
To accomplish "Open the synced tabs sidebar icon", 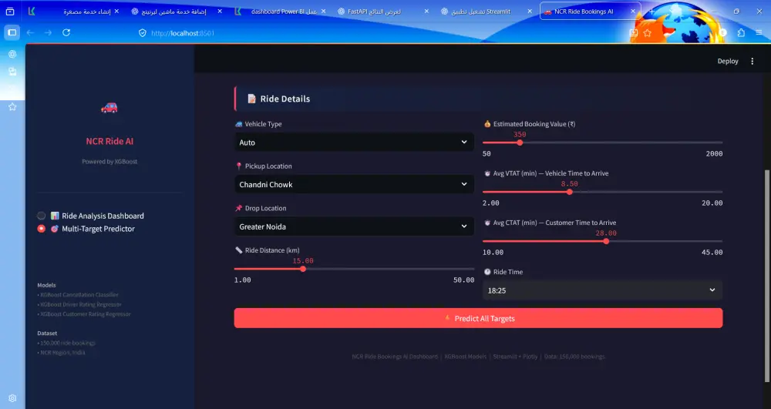I will (x=12, y=72).
